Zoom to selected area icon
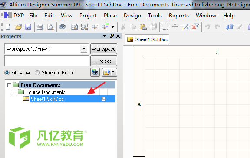250x158 pixels. pos(84,27)
